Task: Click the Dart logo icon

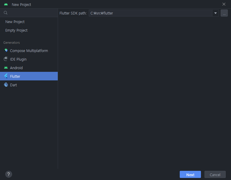Action: pos(6,85)
